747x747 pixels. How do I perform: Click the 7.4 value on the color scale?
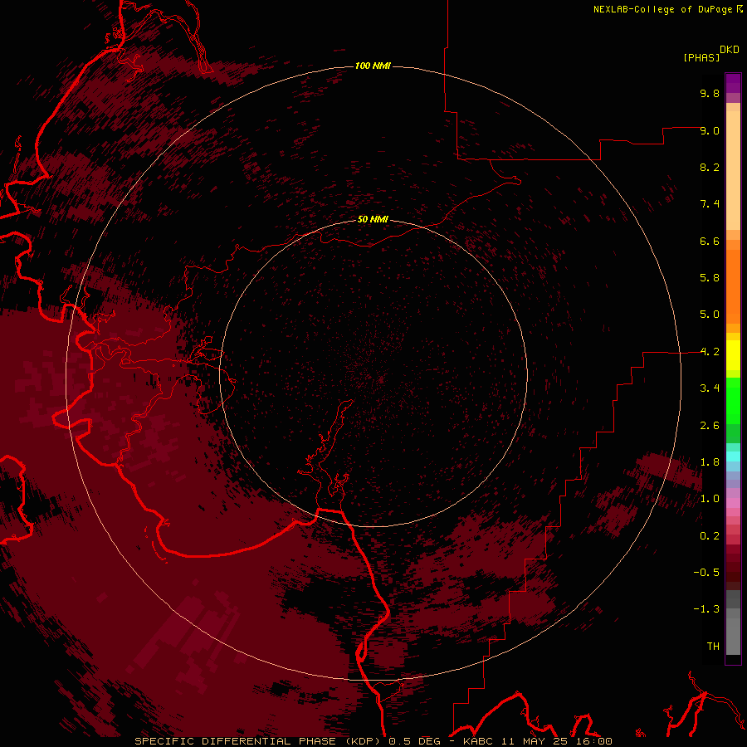point(710,204)
